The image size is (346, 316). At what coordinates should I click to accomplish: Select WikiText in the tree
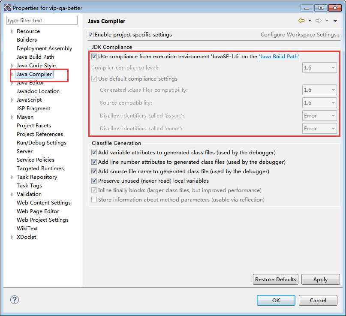[x=27, y=229]
